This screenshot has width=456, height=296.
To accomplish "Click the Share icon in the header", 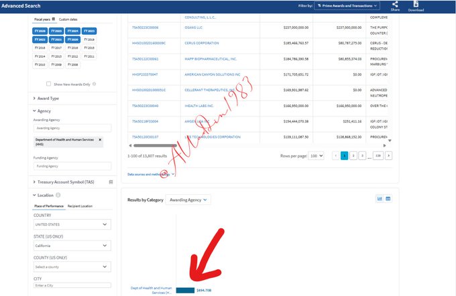I will tap(395, 5).
